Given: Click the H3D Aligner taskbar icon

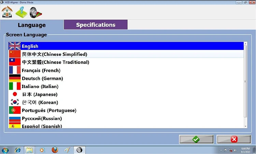Looking at the screenshot, I should [80, 150].
